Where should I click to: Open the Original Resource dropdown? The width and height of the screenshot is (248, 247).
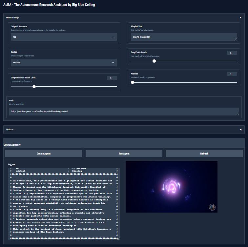click(64, 37)
